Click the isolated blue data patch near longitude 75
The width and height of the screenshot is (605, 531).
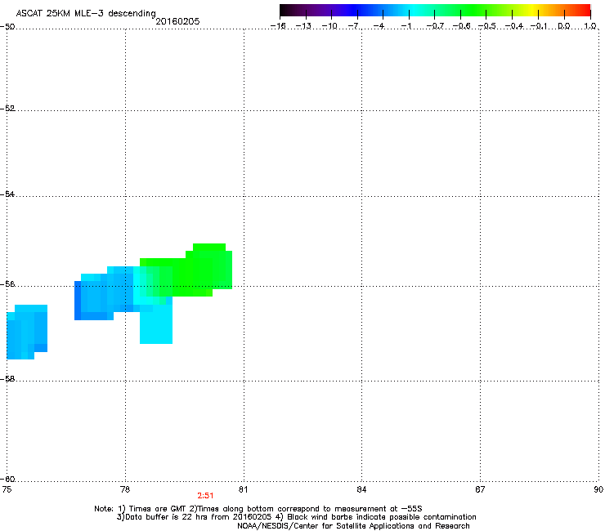tap(27, 332)
